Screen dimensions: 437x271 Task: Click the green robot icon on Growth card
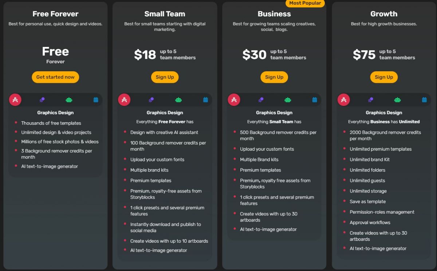[397, 99]
